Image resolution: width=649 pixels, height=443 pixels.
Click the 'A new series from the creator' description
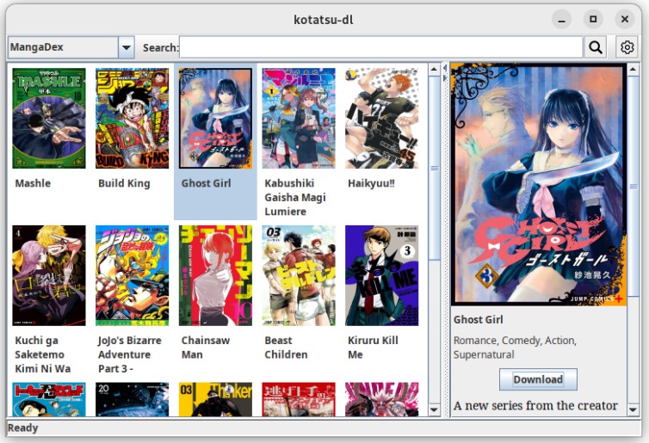[x=535, y=406]
